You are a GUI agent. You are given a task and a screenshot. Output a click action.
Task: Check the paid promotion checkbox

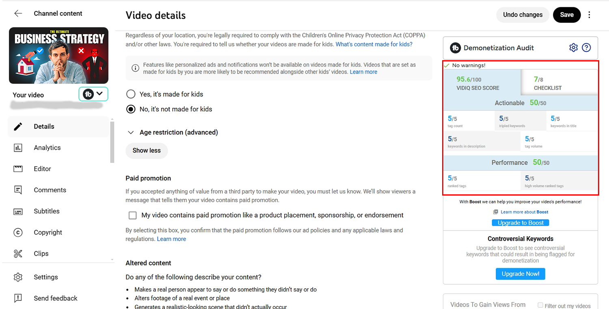132,215
